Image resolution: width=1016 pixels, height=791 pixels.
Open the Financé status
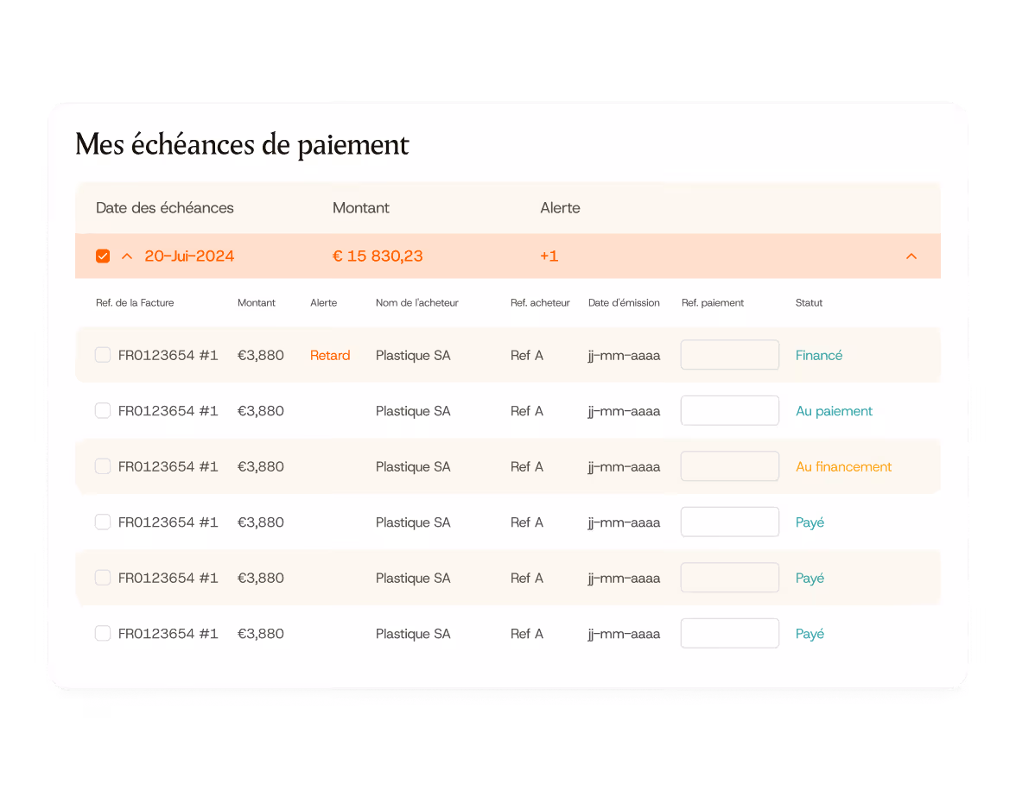(x=819, y=355)
